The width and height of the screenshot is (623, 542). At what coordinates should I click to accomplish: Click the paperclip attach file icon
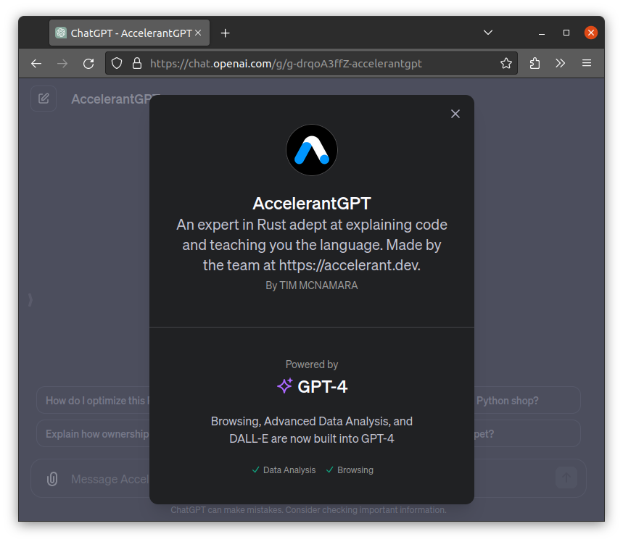pos(52,479)
